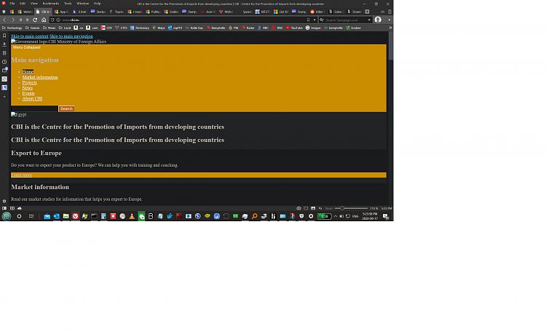Open the YouTube bookmark
Screen dimensions: 546x334
click(x=294, y=28)
